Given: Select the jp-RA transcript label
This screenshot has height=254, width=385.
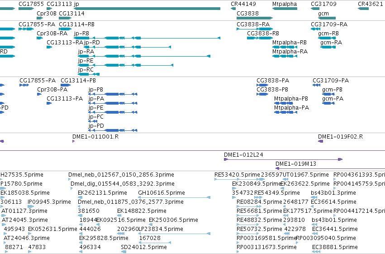Looking at the screenshot, I should 86,52.
